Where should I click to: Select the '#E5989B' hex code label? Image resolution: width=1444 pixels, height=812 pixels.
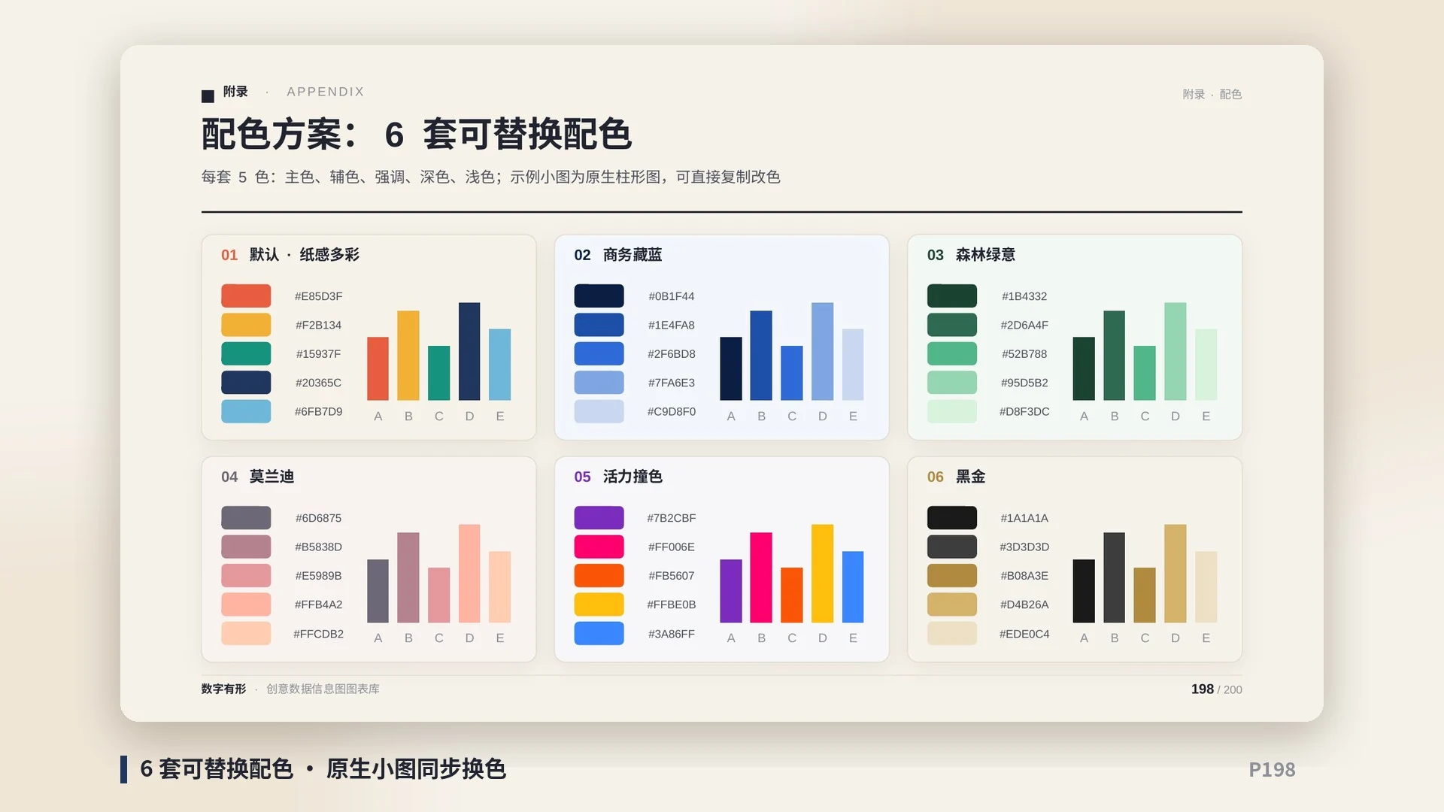tap(318, 576)
